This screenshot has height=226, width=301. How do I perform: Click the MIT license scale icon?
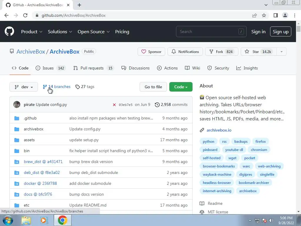[x=202, y=212]
